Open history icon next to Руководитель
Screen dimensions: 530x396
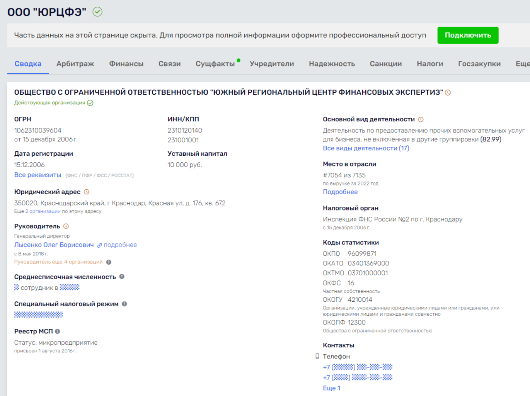click(x=66, y=226)
